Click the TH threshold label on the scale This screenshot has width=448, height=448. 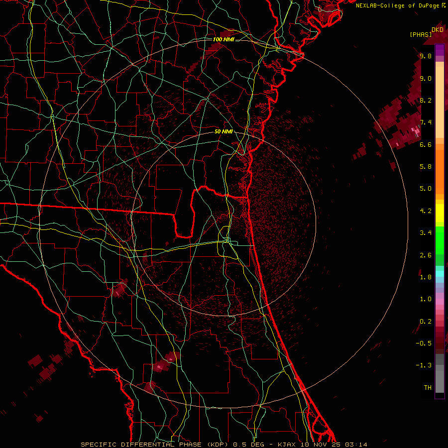(428, 388)
